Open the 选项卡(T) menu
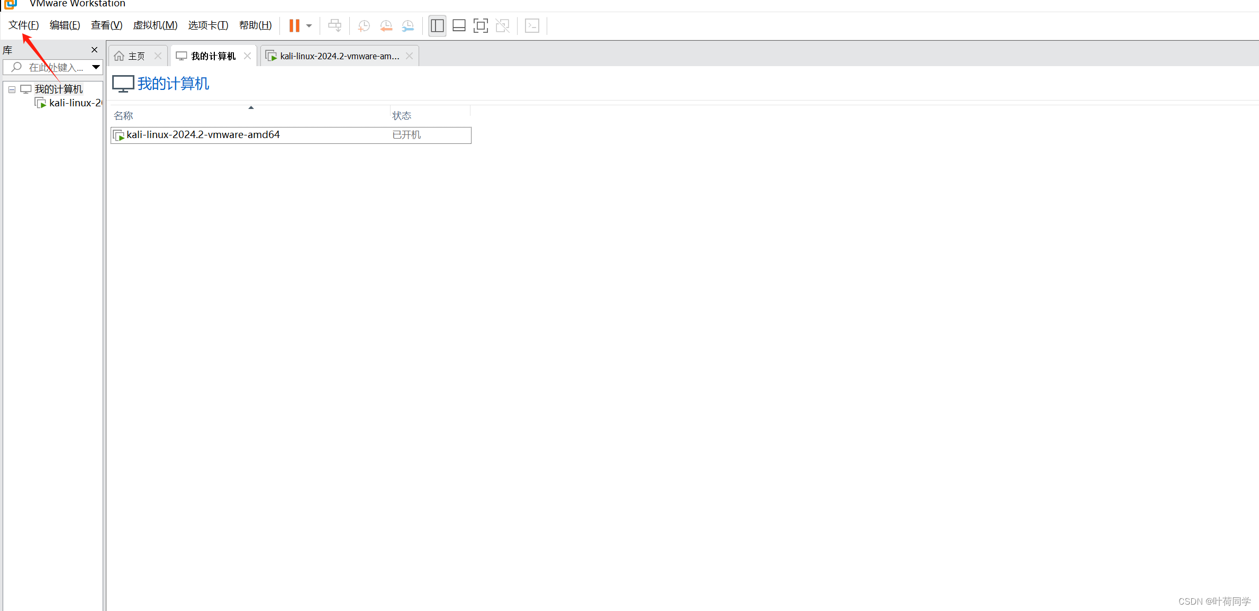 pyautogui.click(x=208, y=25)
